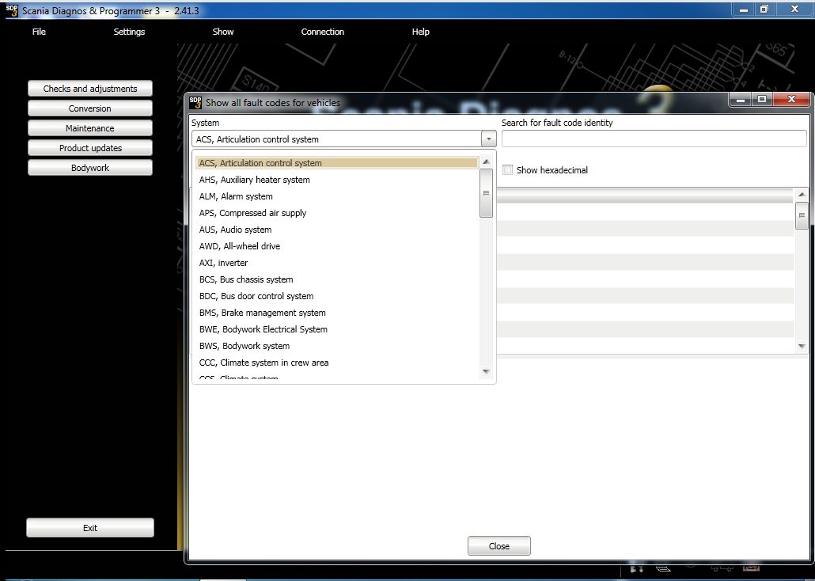This screenshot has height=581, width=815.
Task: Click the Bodywork button
Action: [x=90, y=168]
